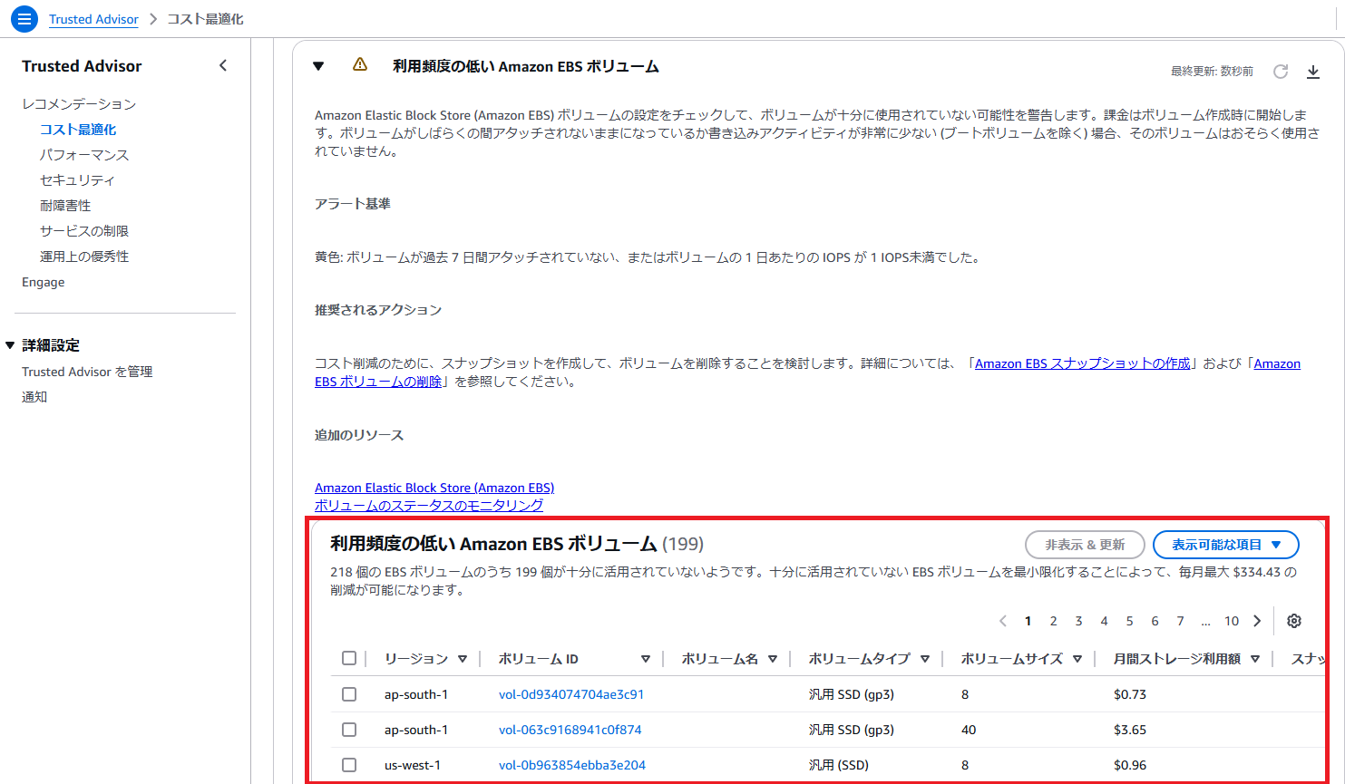The image size is (1345, 784).
Task: Go to next results page arrow
Action: pos(1257,621)
